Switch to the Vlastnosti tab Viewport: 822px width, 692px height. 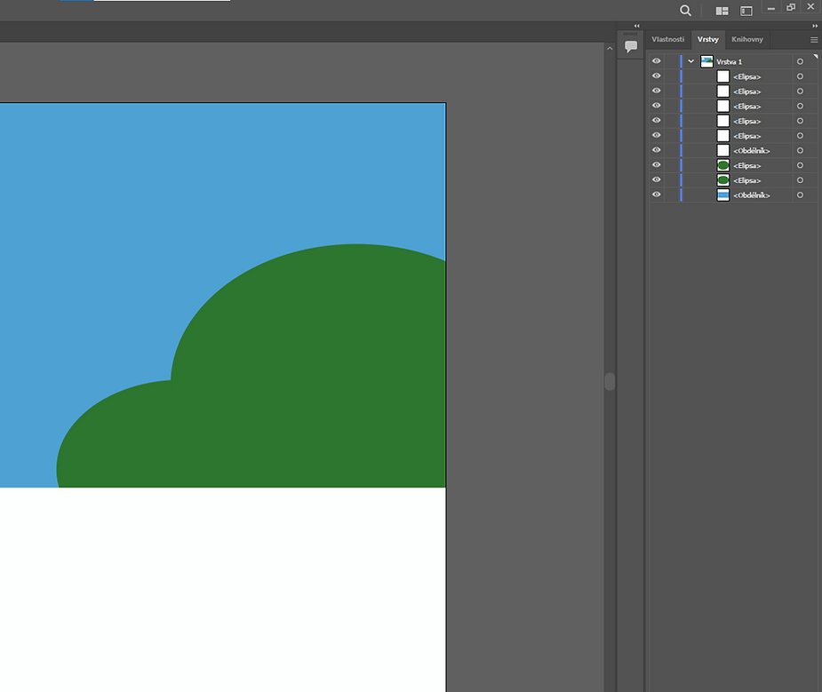pyautogui.click(x=667, y=40)
